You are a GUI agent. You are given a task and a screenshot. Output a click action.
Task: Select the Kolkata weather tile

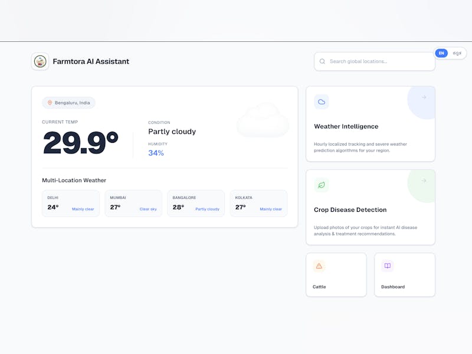coord(258,204)
